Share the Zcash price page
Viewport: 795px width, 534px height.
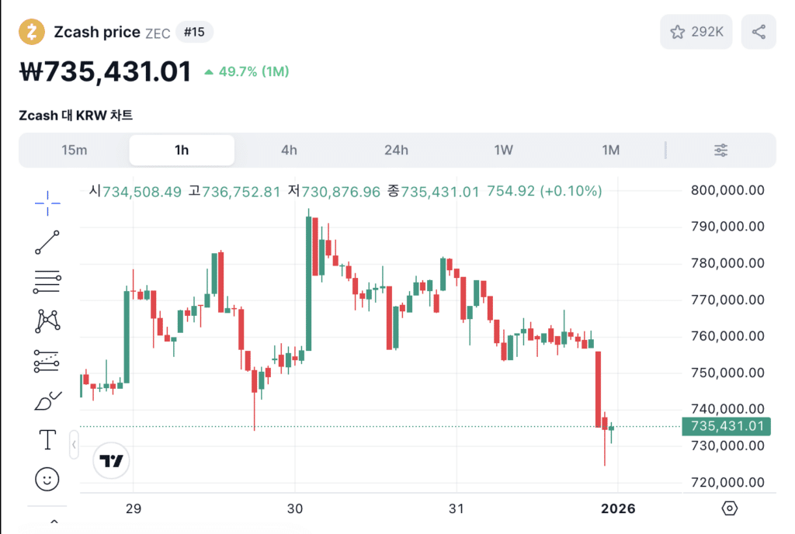tap(759, 31)
